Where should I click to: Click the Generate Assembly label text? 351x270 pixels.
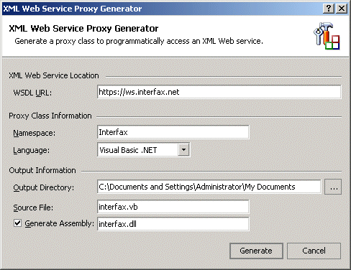[x=59, y=223]
